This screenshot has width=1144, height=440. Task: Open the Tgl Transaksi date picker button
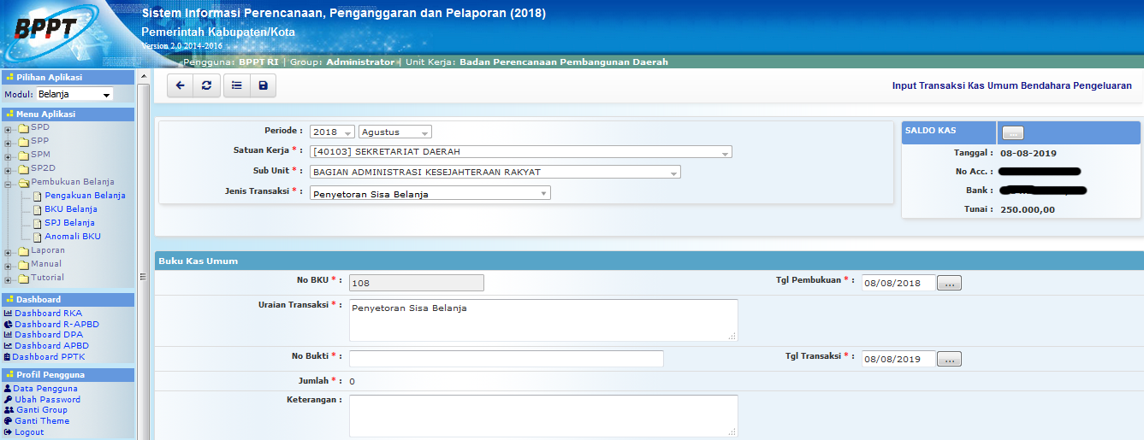949,360
